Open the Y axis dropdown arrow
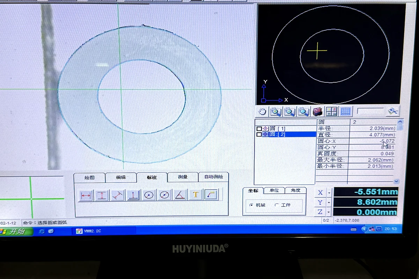This screenshot has width=419, height=279. (x=329, y=203)
